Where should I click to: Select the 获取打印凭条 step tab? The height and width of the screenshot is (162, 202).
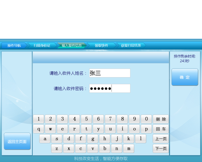(131, 45)
